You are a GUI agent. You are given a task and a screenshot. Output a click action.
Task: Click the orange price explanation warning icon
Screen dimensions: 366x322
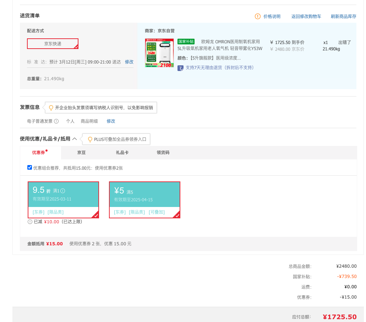pyautogui.click(x=257, y=16)
